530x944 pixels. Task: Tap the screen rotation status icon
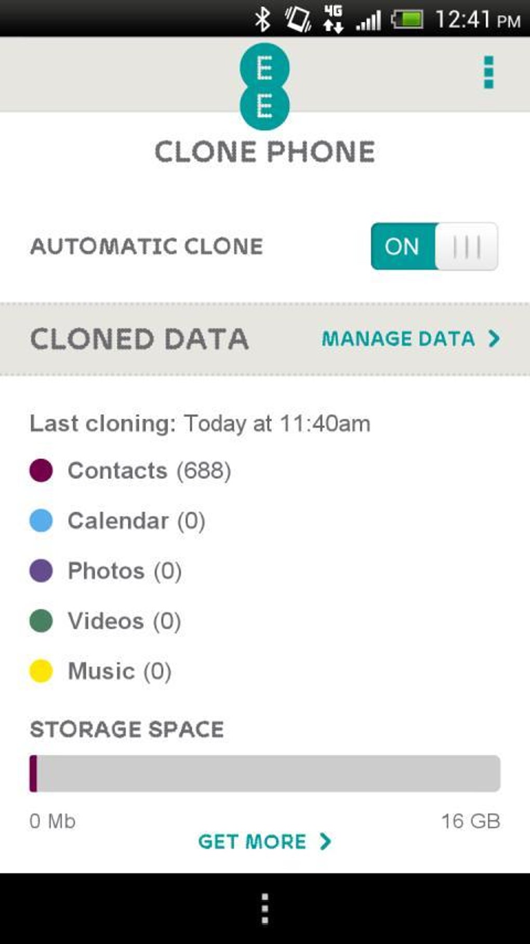coord(298,20)
